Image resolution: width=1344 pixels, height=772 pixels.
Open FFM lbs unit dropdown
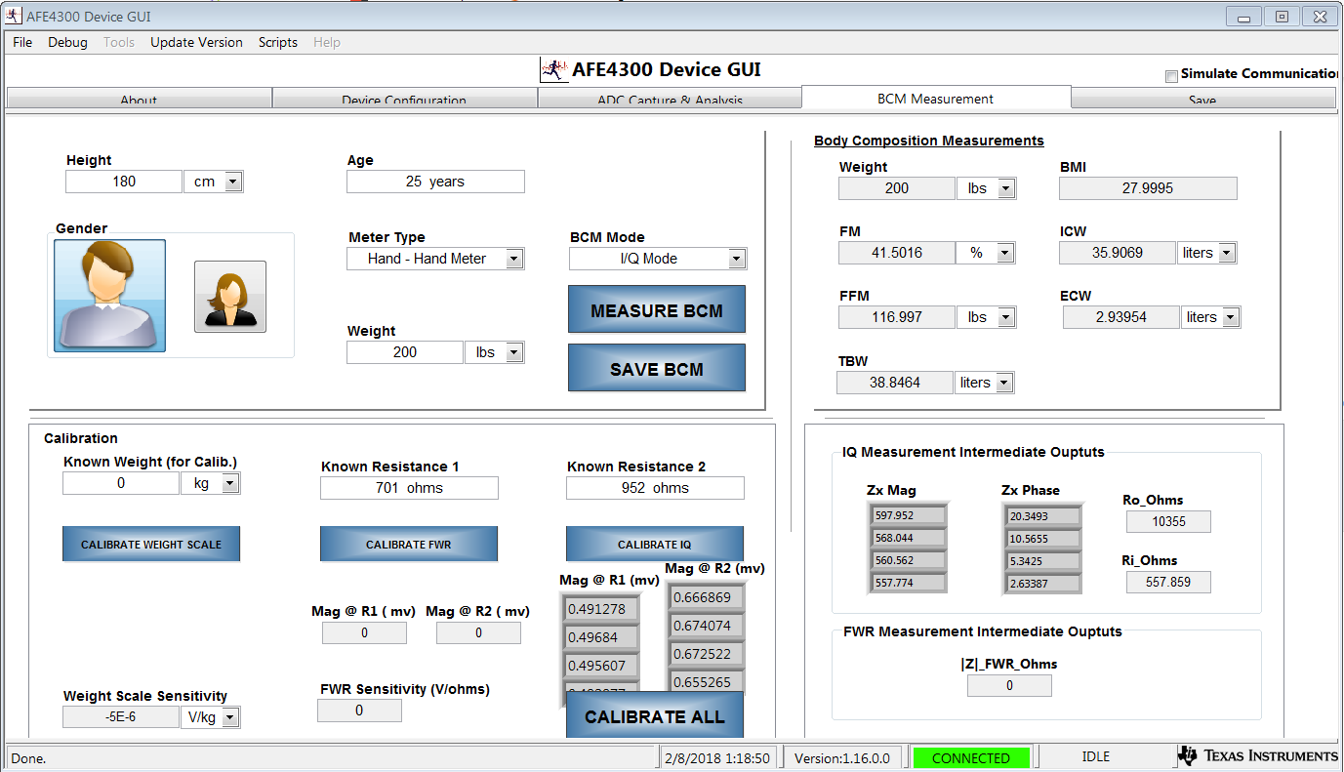[1005, 317]
